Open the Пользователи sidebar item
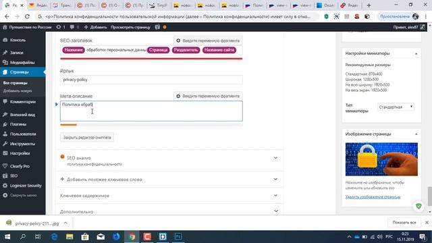The image size is (432, 243). point(22,134)
